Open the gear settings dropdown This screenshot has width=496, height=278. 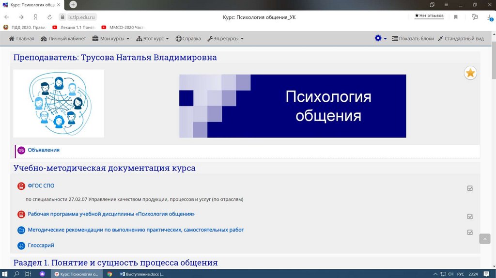point(380,39)
